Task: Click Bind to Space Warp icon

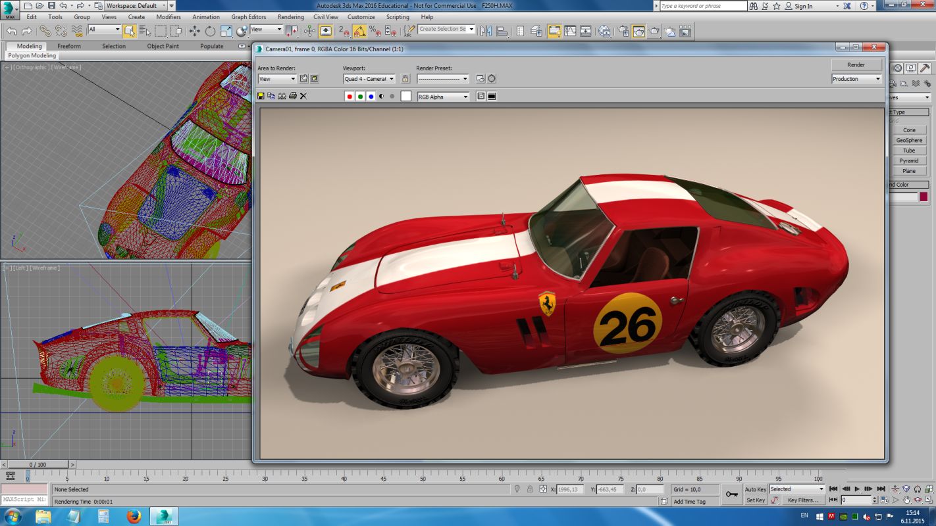Action: pos(77,30)
